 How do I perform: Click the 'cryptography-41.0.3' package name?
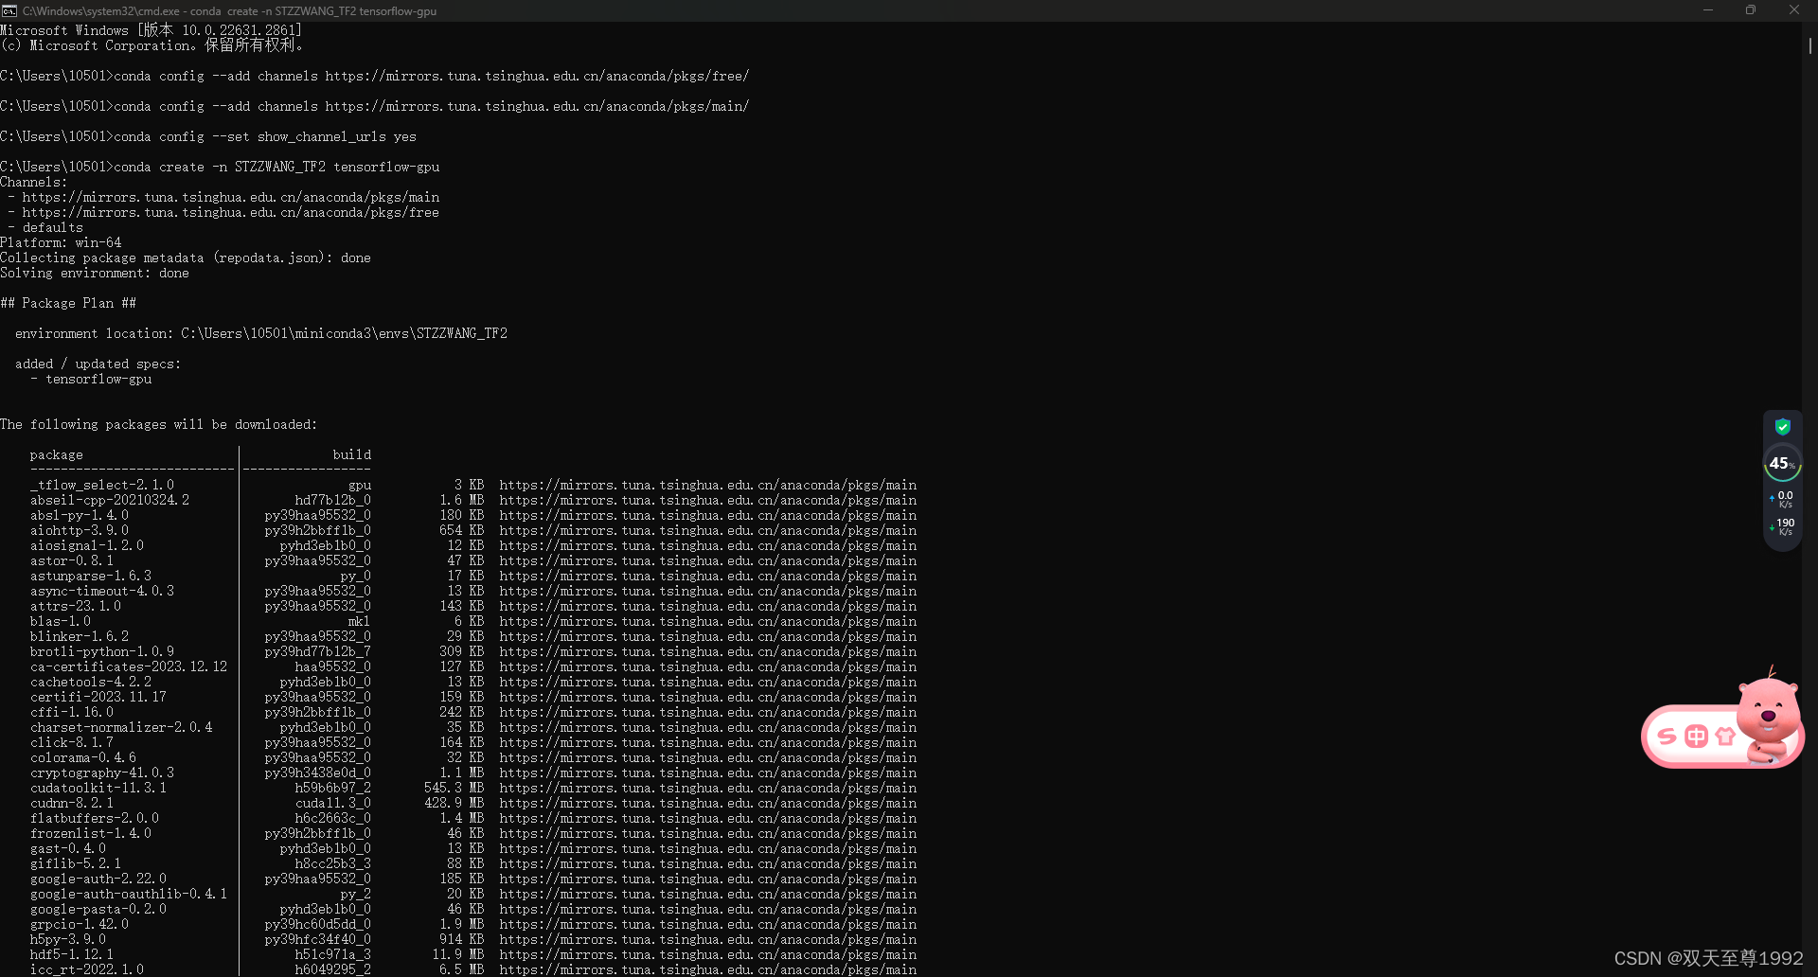(102, 773)
